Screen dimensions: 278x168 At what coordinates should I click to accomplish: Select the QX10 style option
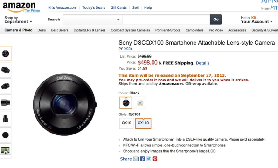click(126, 123)
